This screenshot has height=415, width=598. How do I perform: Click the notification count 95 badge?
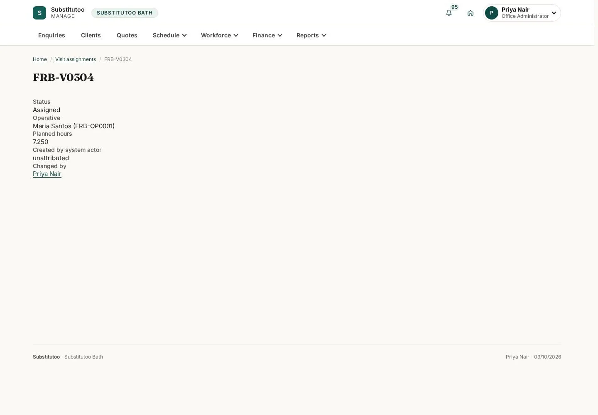[x=455, y=7]
